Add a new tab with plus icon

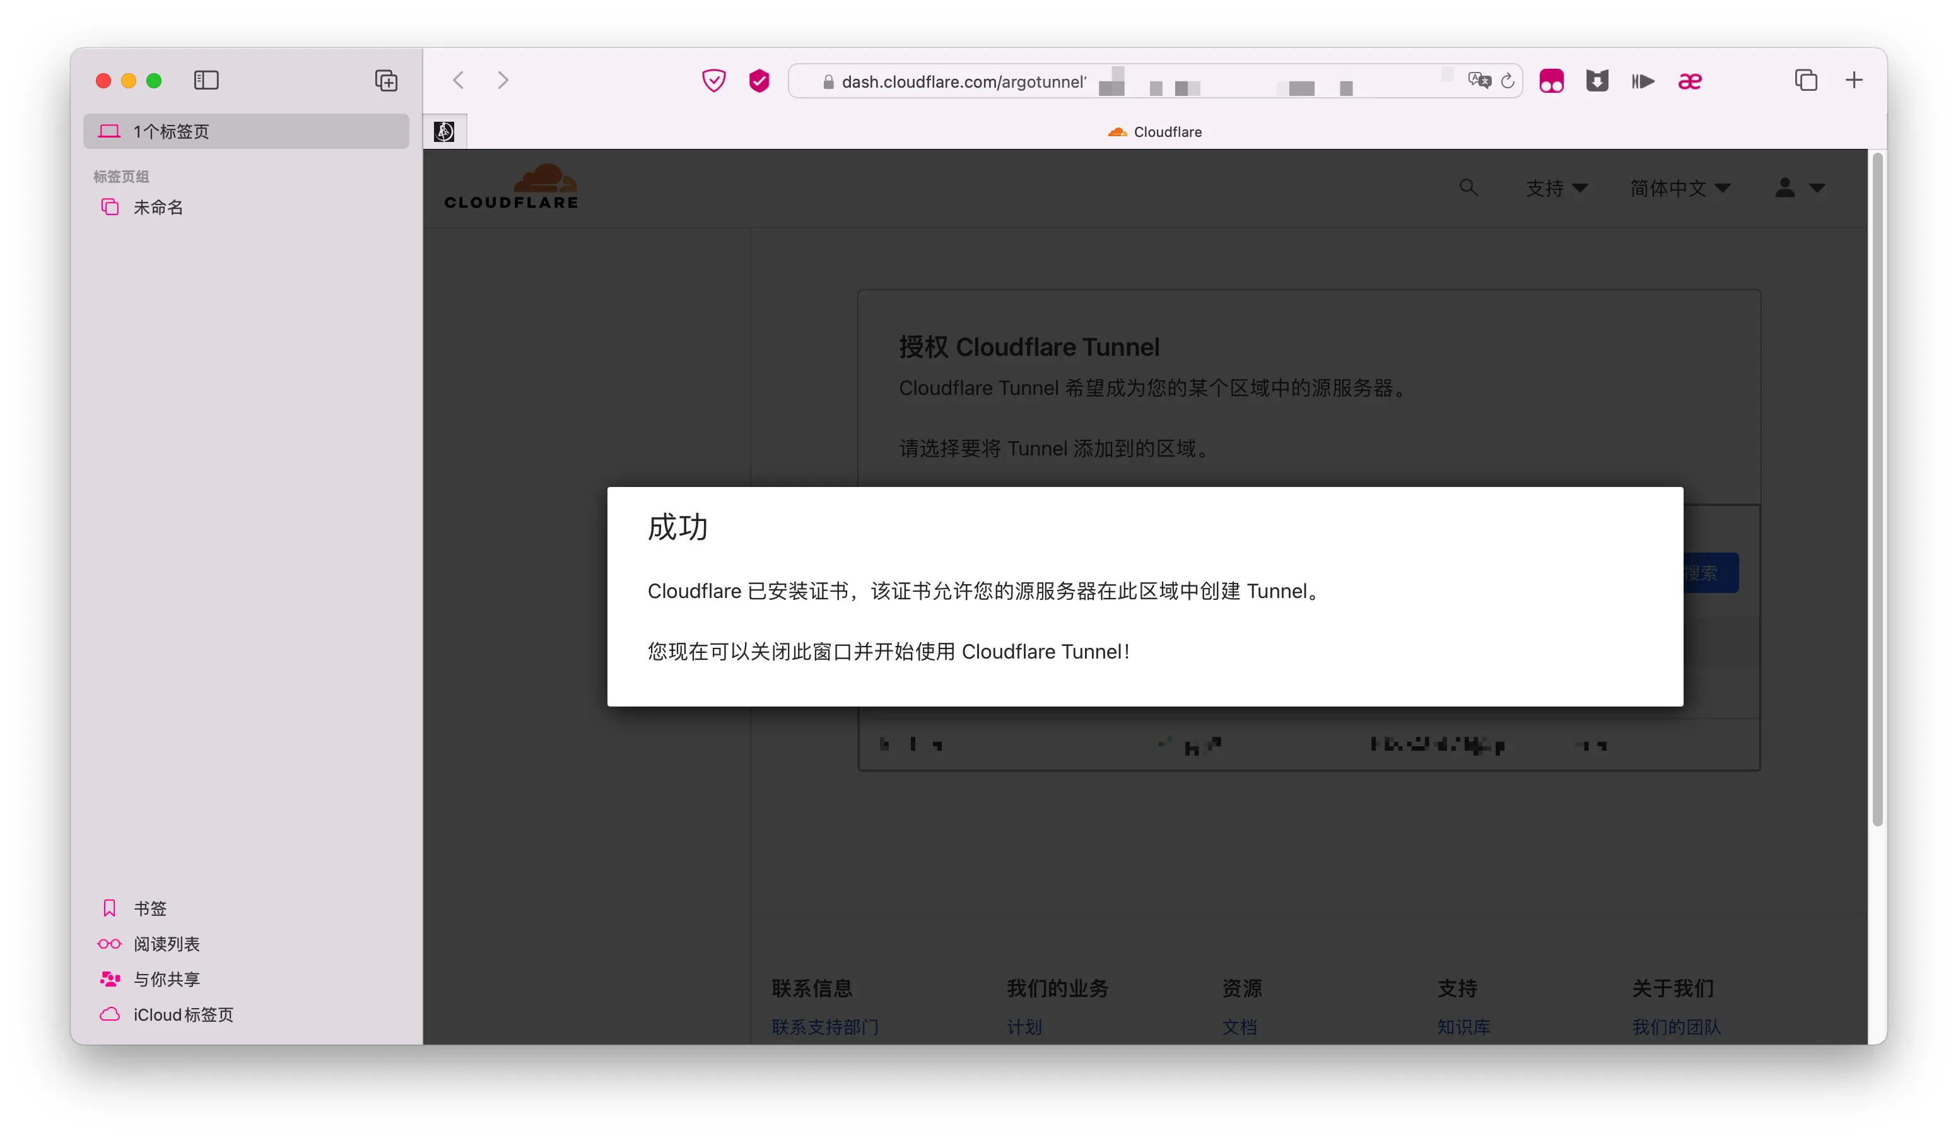pos(1854,80)
